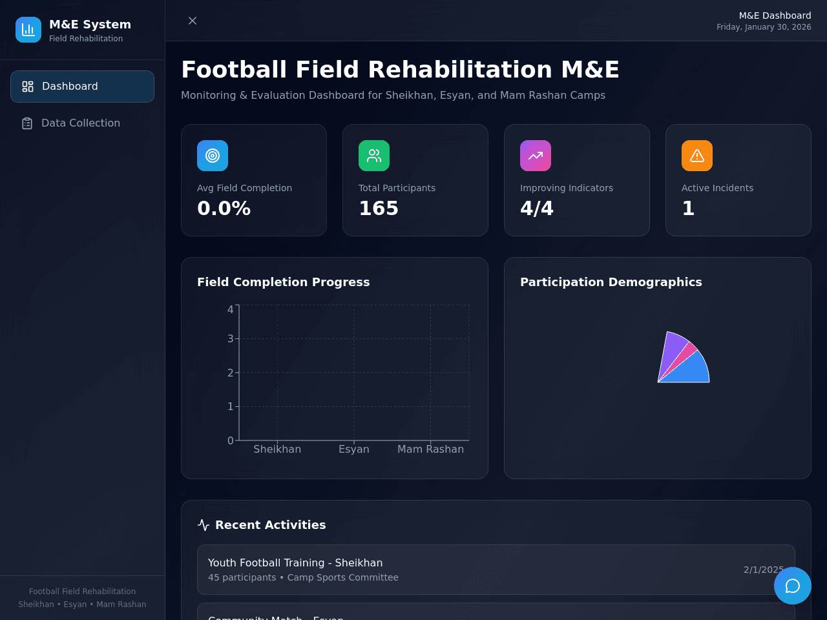Viewport: 827px width, 620px height.
Task: Click the Total Participants label
Action: (397, 188)
